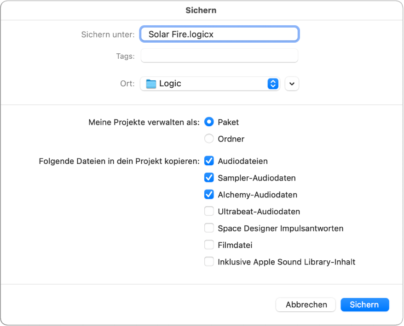Check Inklusive Apple Sound Library-Inhalt

pos(209,262)
